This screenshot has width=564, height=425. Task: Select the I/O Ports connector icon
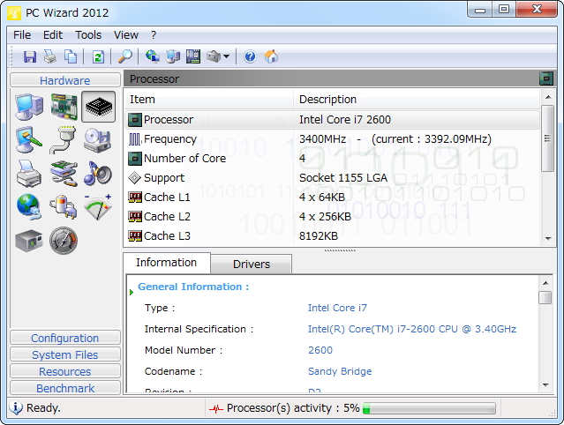click(64, 139)
